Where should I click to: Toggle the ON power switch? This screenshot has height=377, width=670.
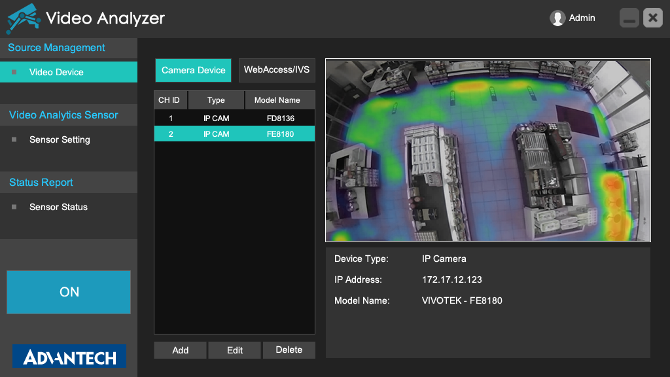(x=69, y=292)
